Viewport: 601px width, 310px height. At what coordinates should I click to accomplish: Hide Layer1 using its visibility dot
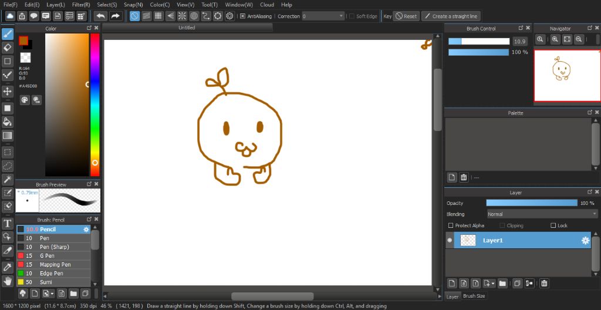450,241
